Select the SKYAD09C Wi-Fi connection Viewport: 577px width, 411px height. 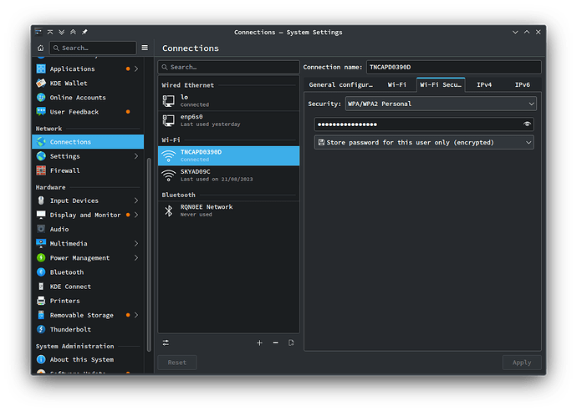pos(229,175)
